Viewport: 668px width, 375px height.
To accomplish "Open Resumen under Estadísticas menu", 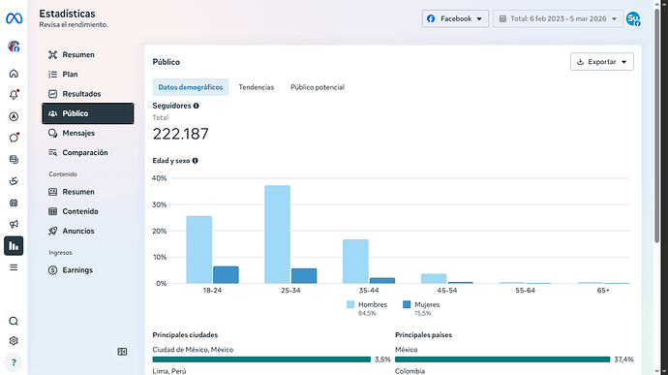I will (88, 54).
